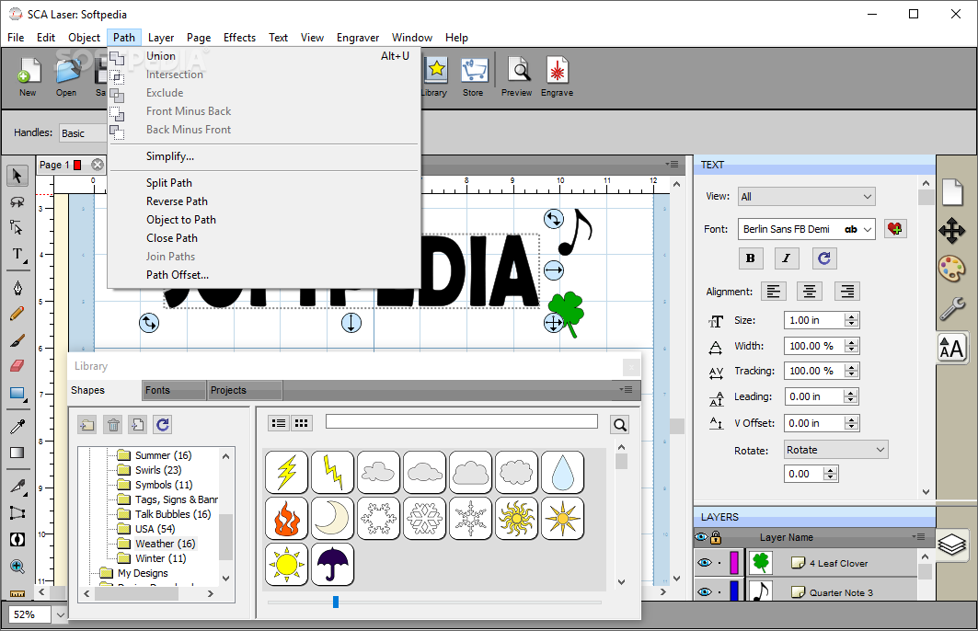Add font to favorites heart icon
This screenshot has height=631, width=978.
click(x=895, y=229)
